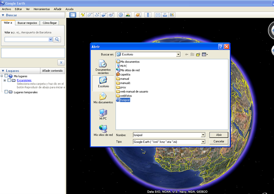Click the Cancelar button
Image resolution: width=274 pixels, height=194 pixels.
tap(219, 141)
